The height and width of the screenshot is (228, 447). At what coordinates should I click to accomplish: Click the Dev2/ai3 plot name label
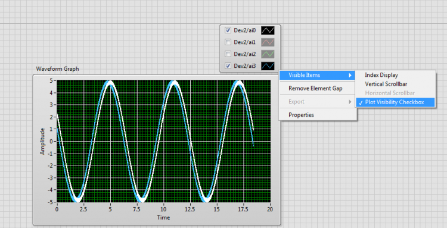(x=244, y=65)
